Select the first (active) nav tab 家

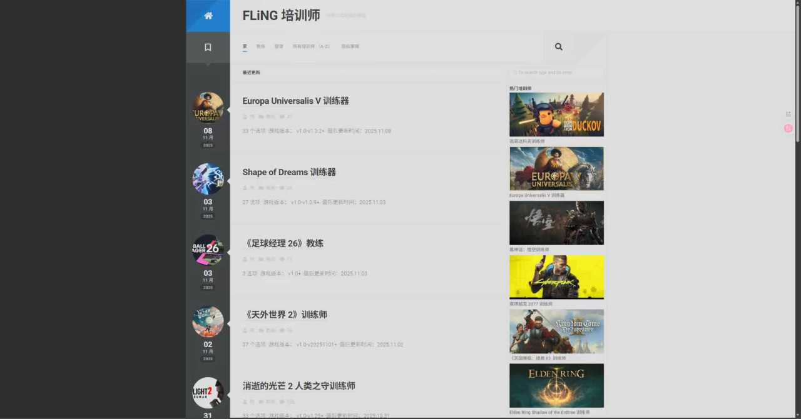pyautogui.click(x=245, y=46)
